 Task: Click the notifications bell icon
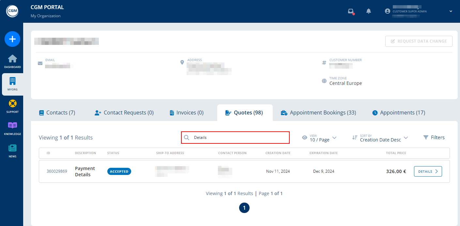pos(369,11)
